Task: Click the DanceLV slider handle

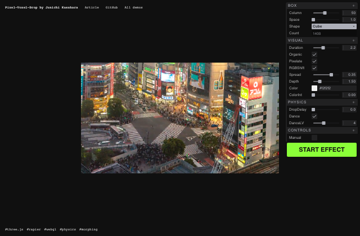Action: click(323, 123)
